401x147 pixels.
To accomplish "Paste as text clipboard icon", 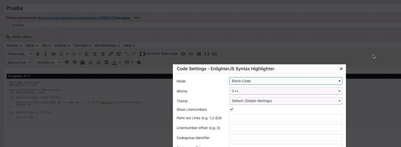I will 82,62.
